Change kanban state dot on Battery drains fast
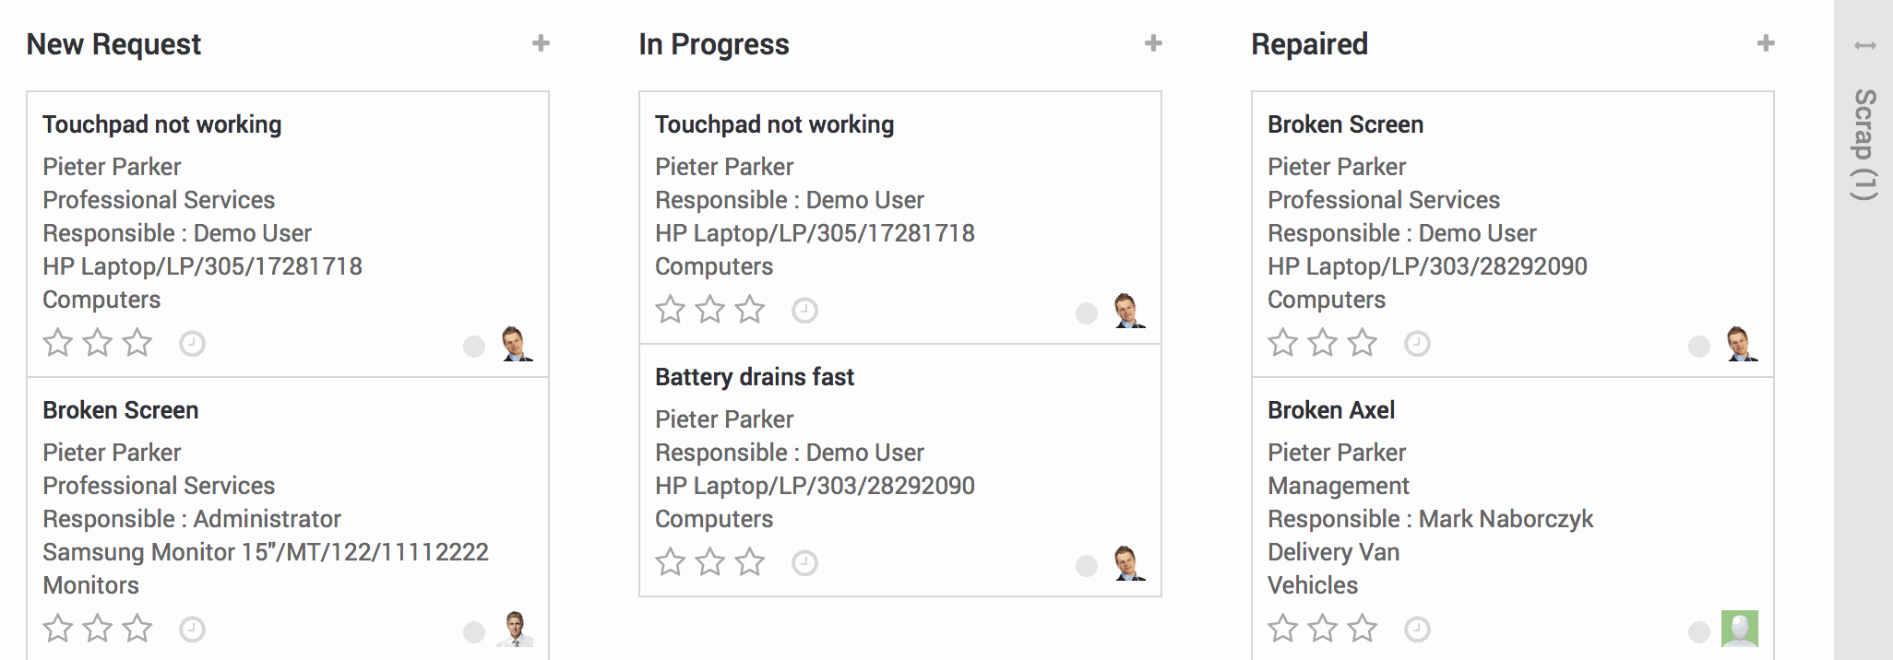 coord(1086,566)
